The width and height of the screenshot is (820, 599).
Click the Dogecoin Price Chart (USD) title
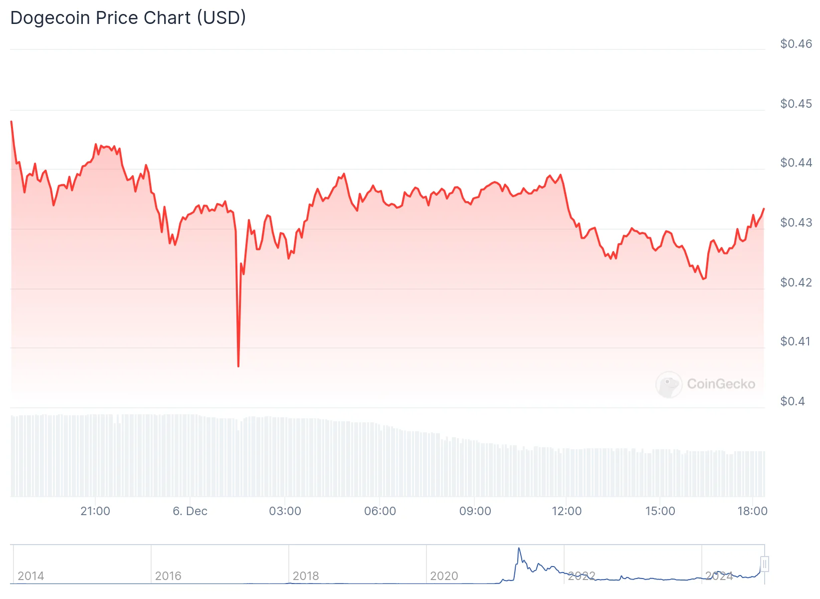point(128,18)
